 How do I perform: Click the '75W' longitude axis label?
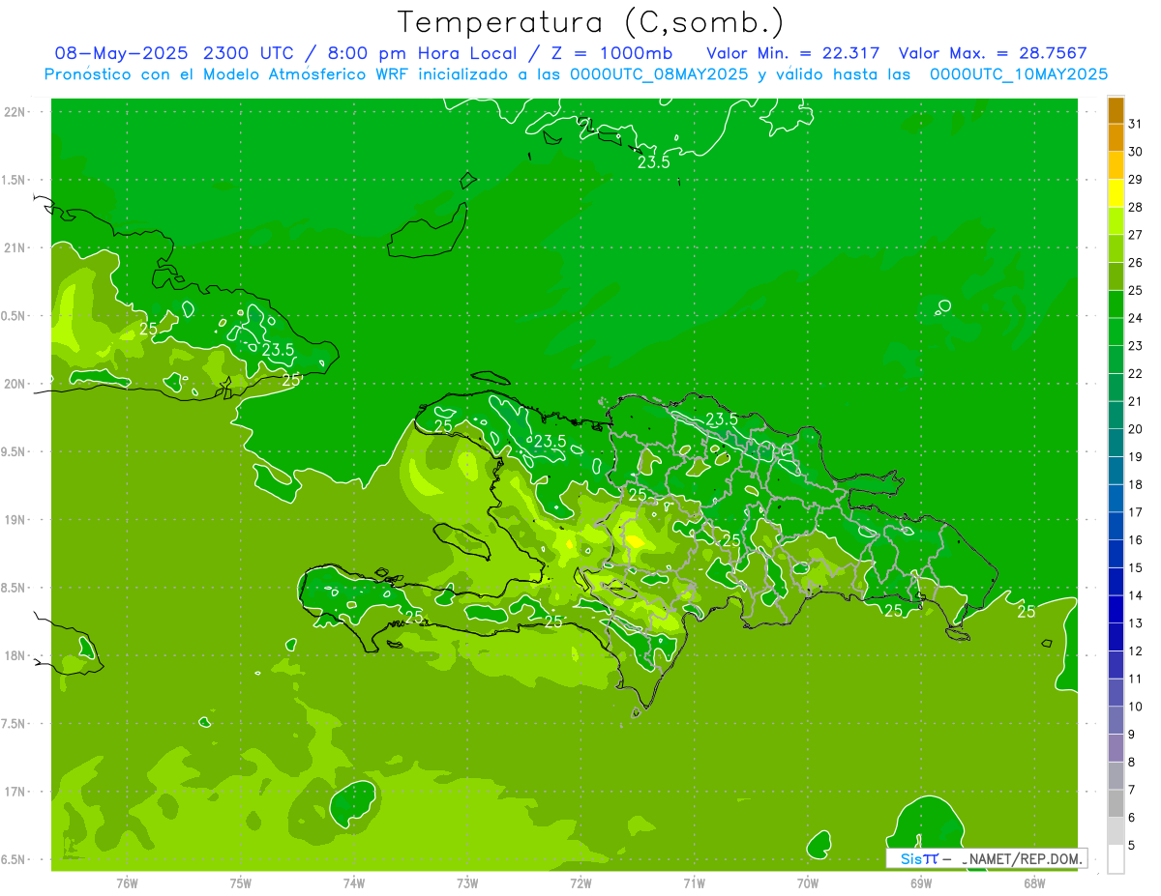pos(240,883)
